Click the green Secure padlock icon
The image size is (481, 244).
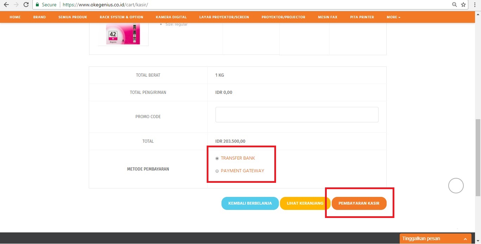37,5
